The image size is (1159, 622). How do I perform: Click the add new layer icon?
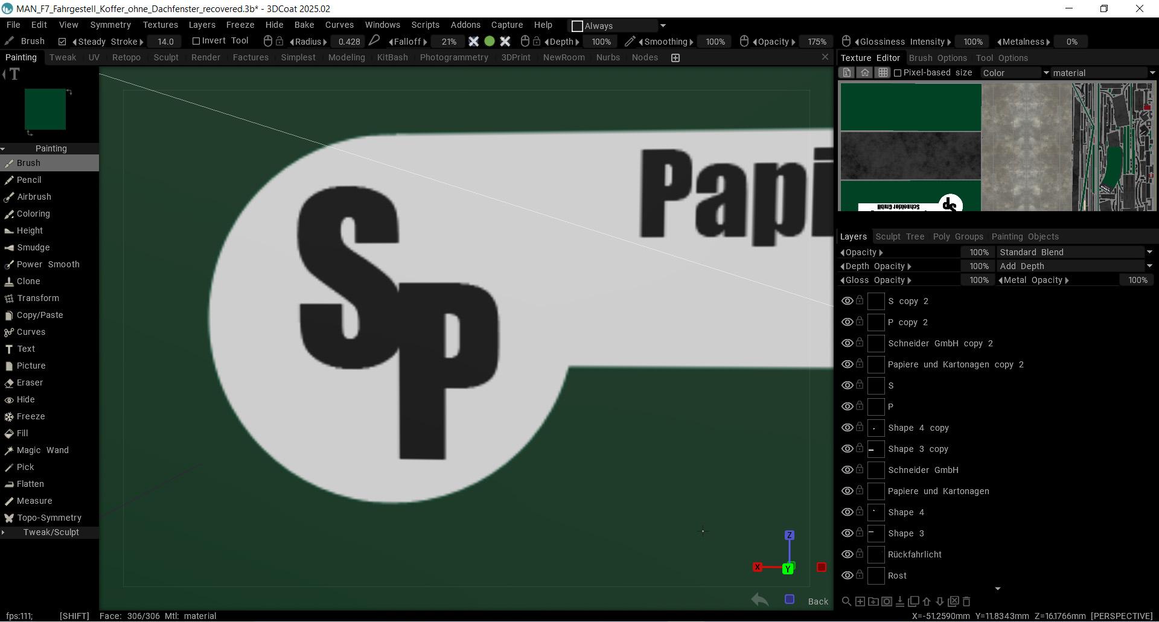click(x=860, y=601)
